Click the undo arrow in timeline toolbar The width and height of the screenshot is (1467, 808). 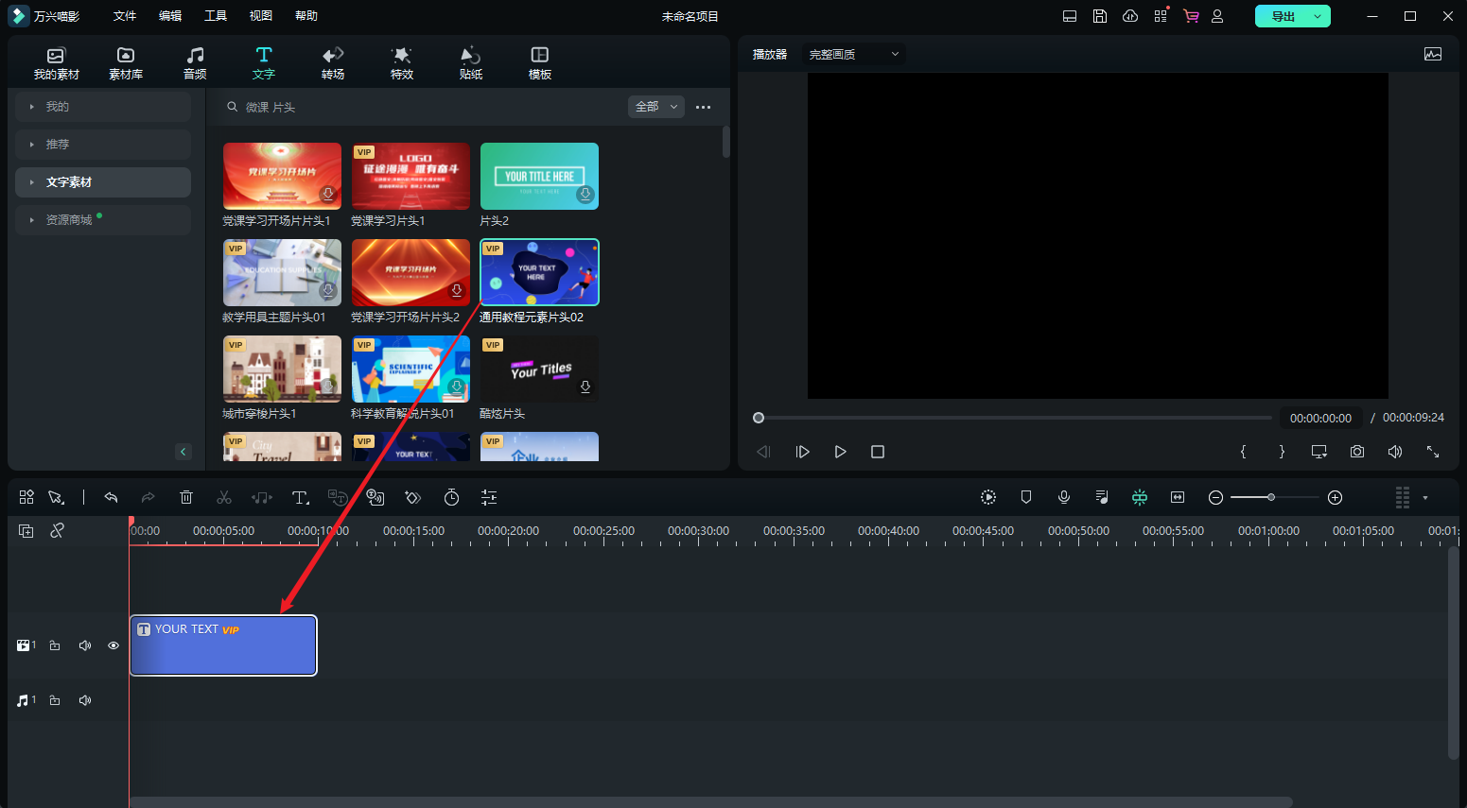[x=111, y=497]
